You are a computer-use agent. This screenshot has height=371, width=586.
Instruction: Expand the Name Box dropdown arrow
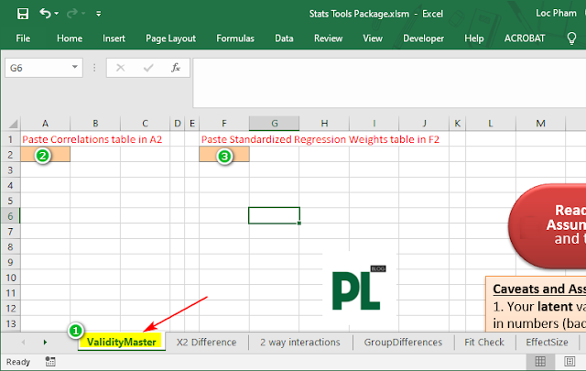click(75, 67)
